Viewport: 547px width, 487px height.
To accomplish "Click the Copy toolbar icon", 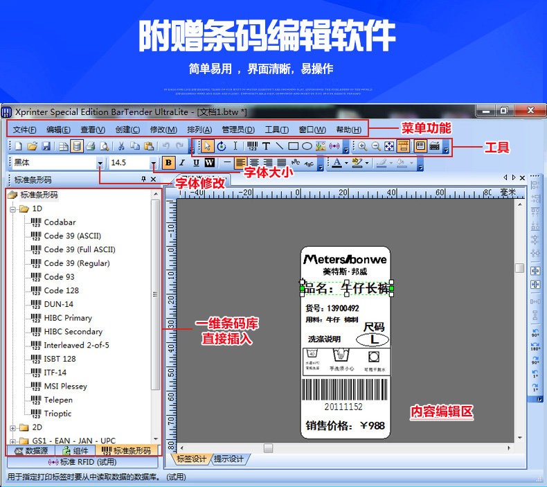I will pyautogui.click(x=134, y=146).
